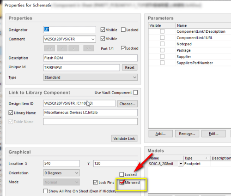Viewport: 231px width, 196px height.
Task: Toggle the Mirrored checkbox
Action: (122, 183)
